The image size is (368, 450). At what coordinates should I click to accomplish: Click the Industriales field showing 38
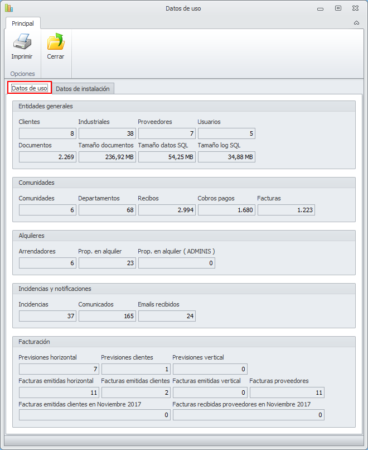107,133
